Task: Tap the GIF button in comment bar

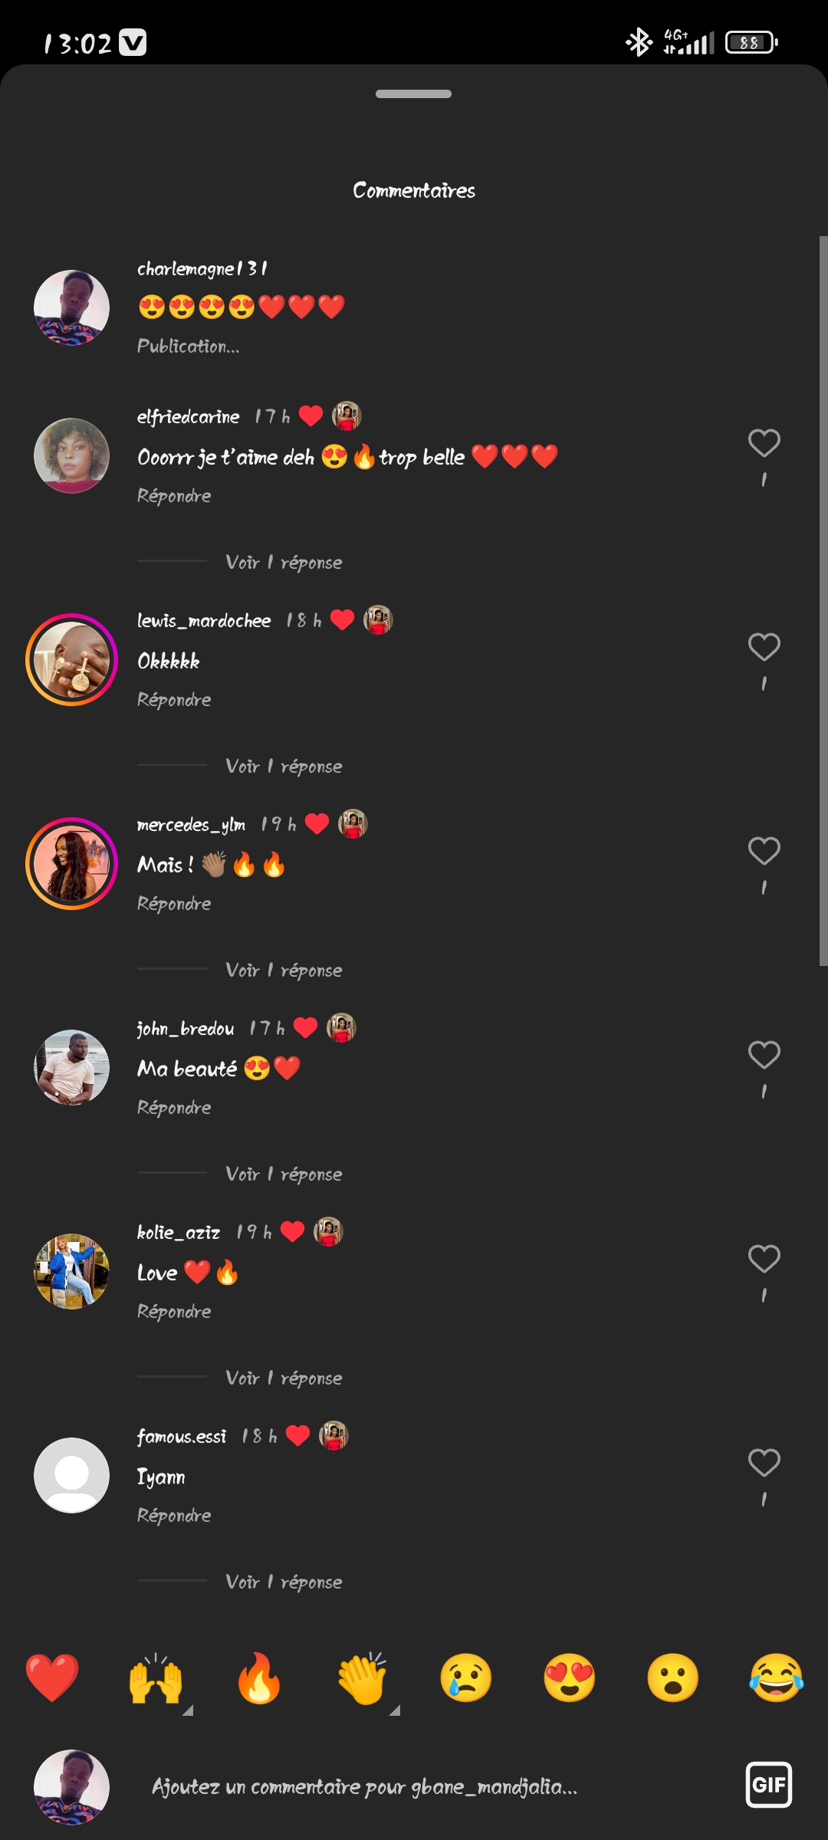Action: [768, 1785]
